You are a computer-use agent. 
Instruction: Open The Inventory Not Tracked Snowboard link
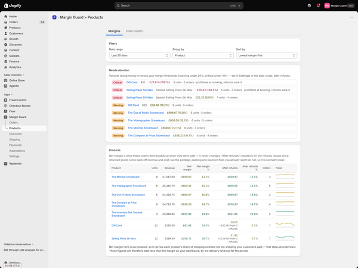point(126,214)
